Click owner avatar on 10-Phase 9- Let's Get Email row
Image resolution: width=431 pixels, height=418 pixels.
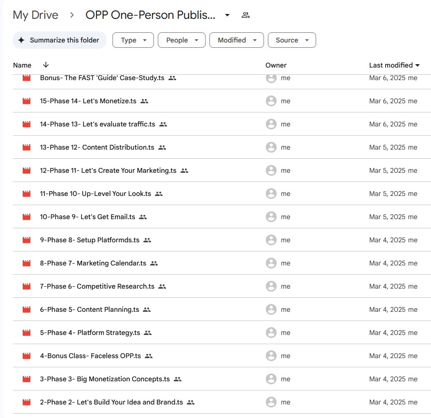[x=271, y=217]
